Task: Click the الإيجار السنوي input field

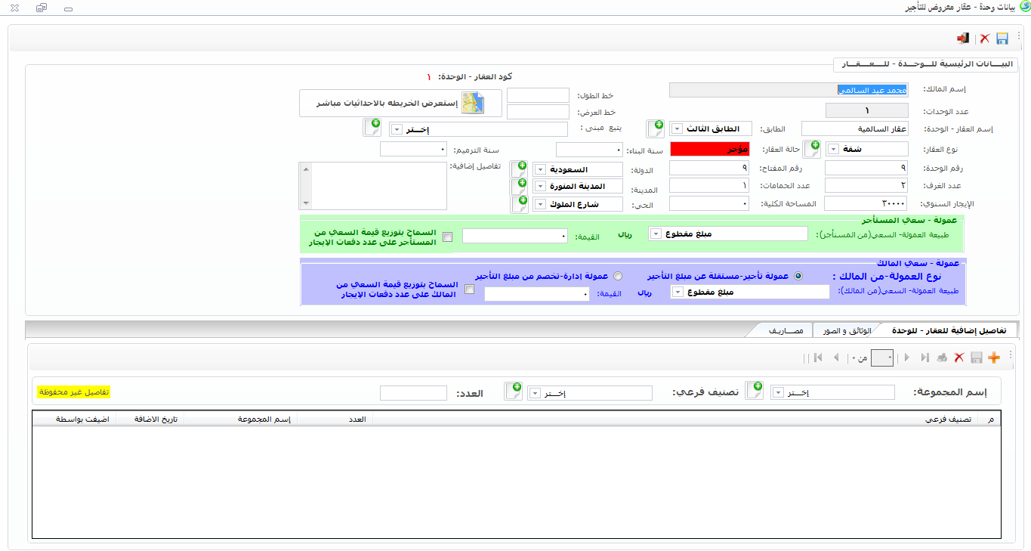Action: [x=865, y=203]
